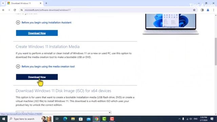The image size is (217, 122).
Task: Open network settings from the tray
Action: coord(187,119)
